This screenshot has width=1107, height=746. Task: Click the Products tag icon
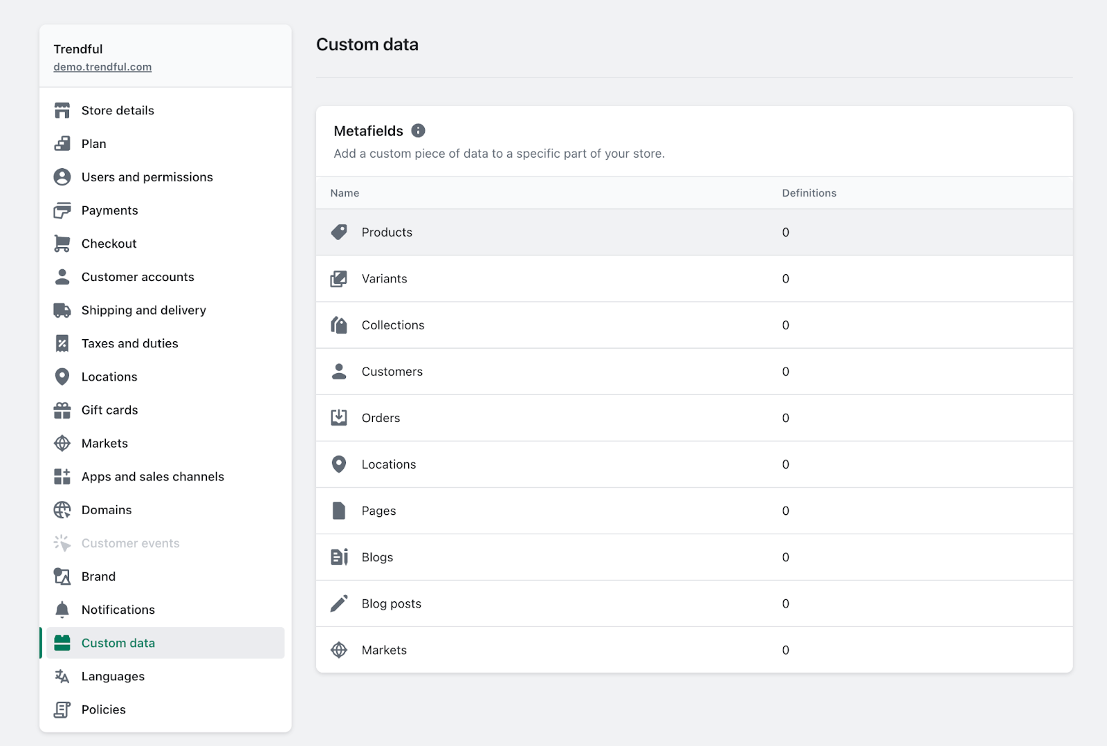coord(339,233)
